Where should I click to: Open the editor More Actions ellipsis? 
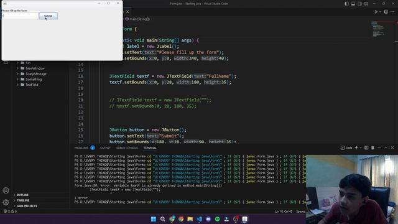392,12
